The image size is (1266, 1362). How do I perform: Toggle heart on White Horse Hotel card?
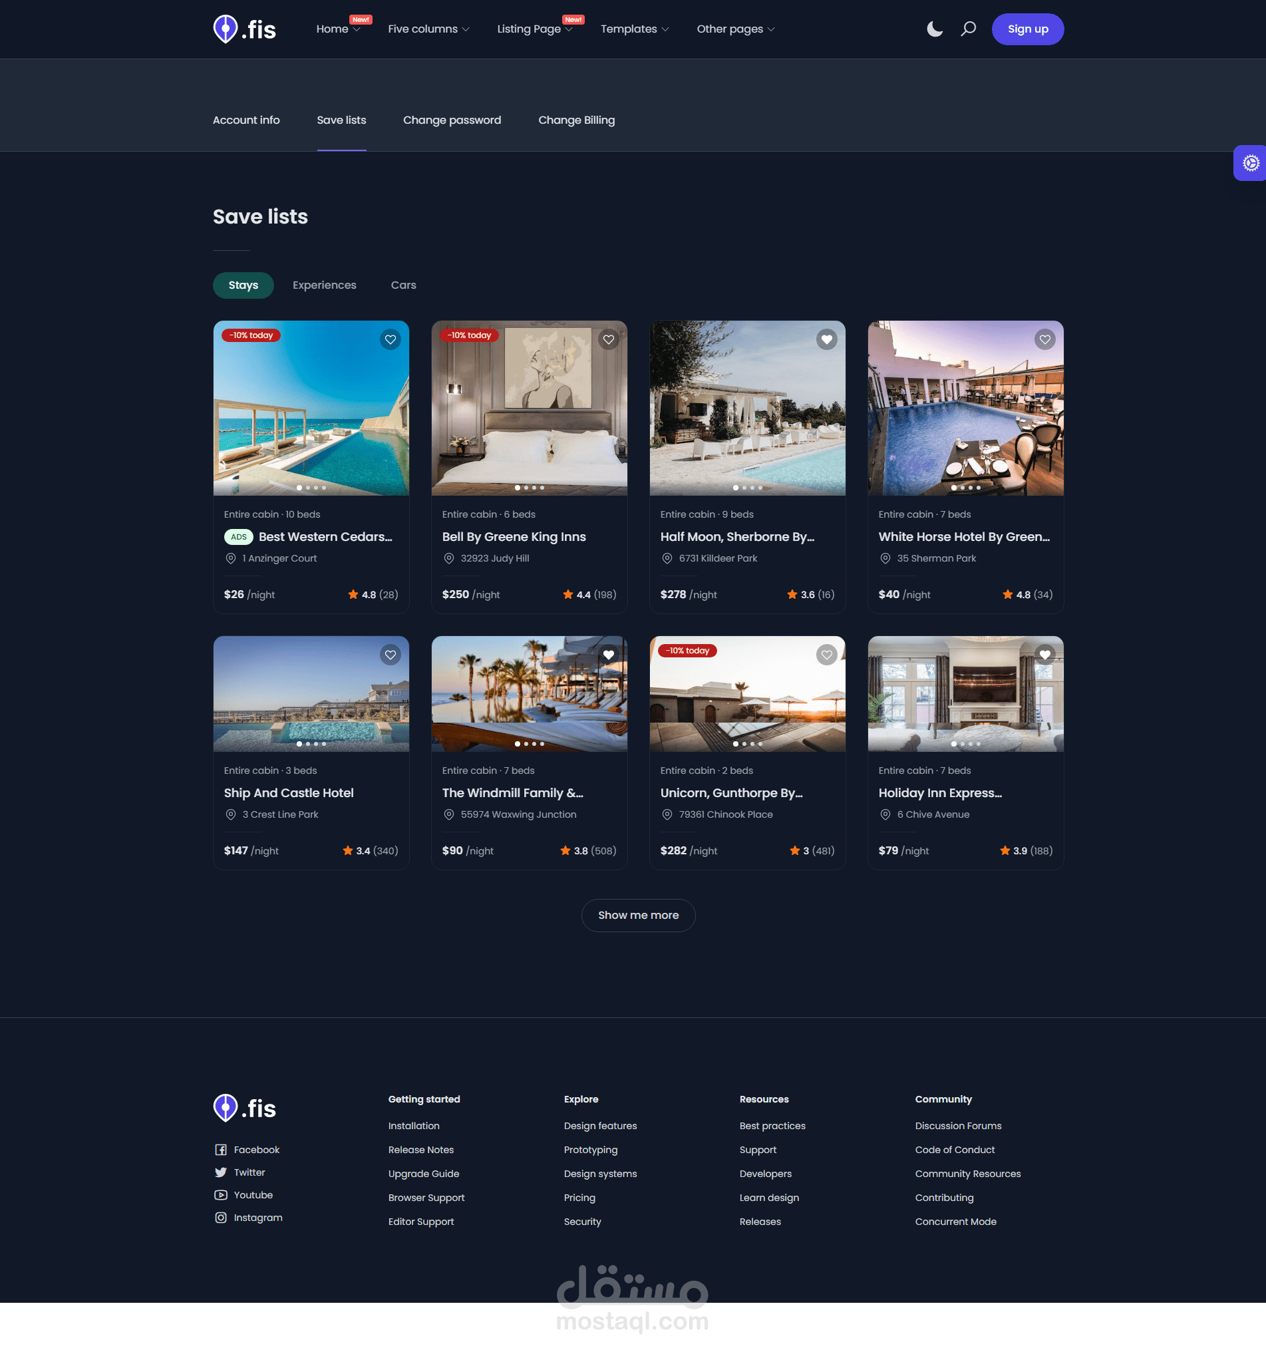tap(1044, 339)
